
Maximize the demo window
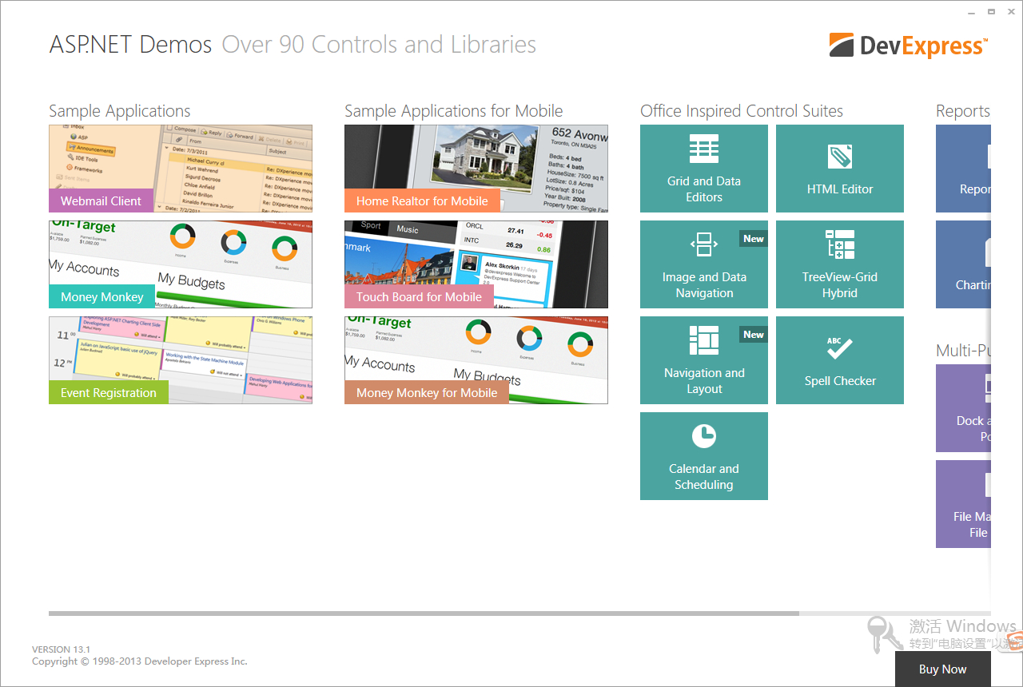(x=991, y=12)
